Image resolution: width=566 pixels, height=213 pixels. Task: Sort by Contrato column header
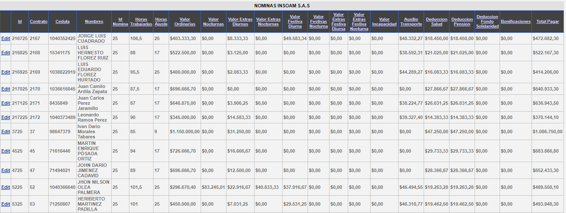coord(39,22)
